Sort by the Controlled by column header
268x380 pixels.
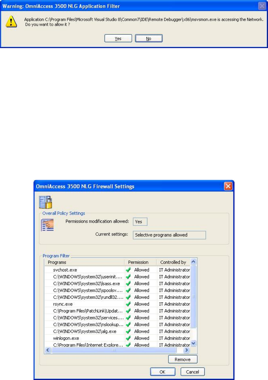(x=173, y=262)
